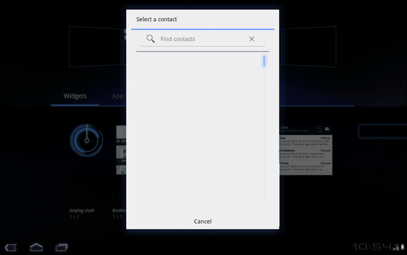Tap the 3G signal indicator
Screen dimensions: 407x255
click(x=395, y=248)
